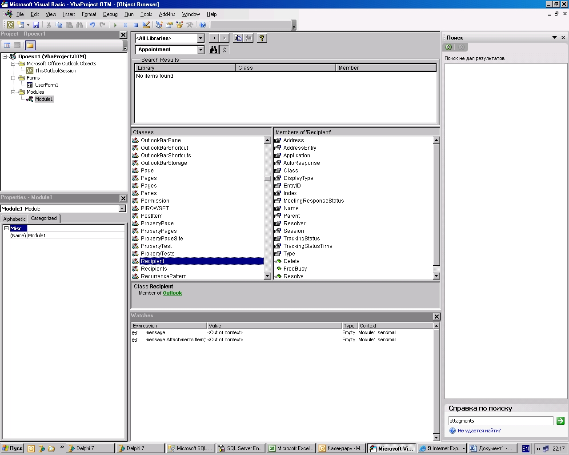
Task: Click Go Forward arrow in Object Browser
Action: [224, 38]
